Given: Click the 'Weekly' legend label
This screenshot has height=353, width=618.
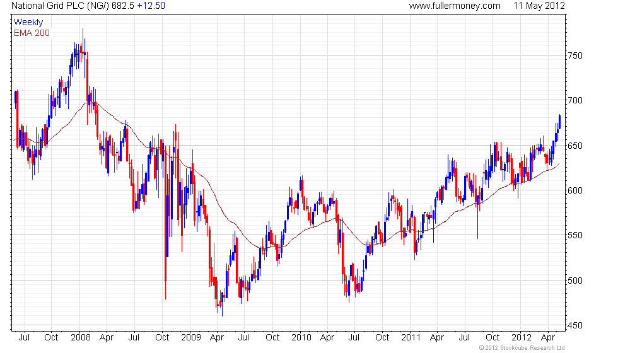Looking at the screenshot, I should (x=28, y=23).
